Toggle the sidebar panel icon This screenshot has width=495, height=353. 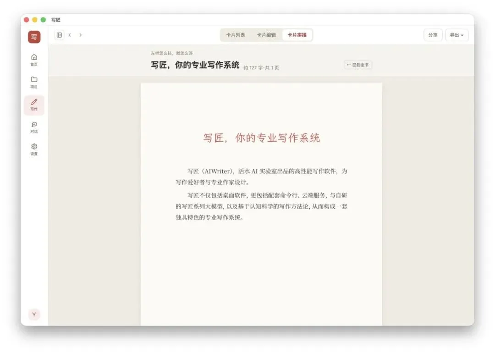point(59,35)
